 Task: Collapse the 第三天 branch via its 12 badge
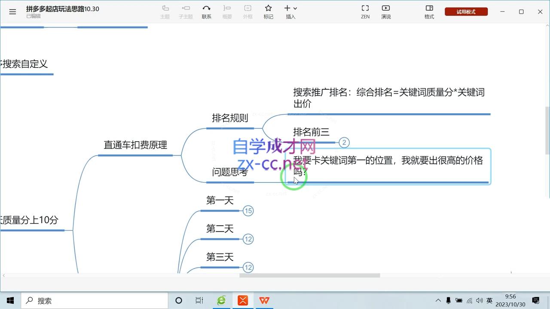248,267
